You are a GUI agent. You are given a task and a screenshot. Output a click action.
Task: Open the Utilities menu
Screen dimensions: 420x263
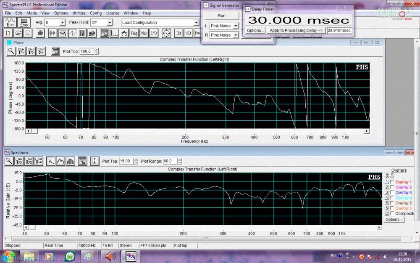click(79, 13)
